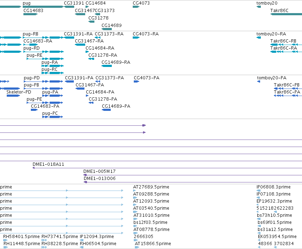Select the CG14689-RA transcript label
Screen dimensions: 302x249
116,62
